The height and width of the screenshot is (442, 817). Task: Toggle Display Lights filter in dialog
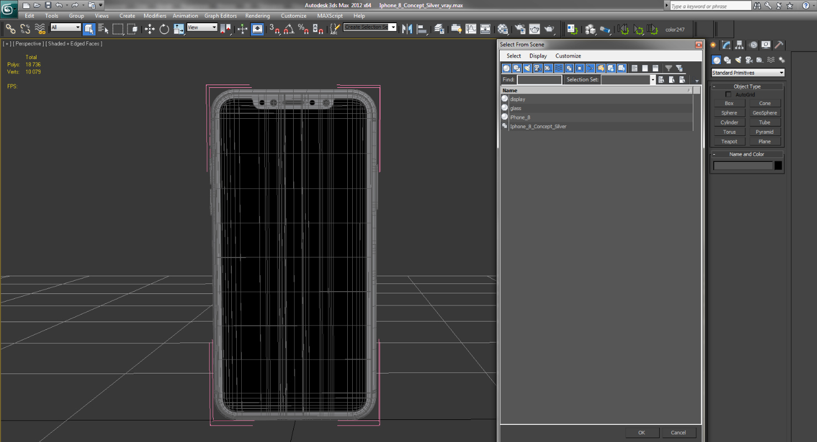(x=527, y=68)
